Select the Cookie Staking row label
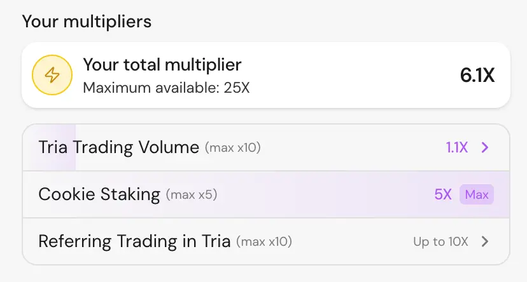527x282 pixels. pyautogui.click(x=99, y=194)
